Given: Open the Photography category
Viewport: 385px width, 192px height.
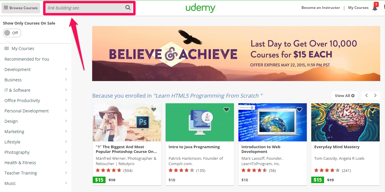Looking at the screenshot, I should [17, 152].
